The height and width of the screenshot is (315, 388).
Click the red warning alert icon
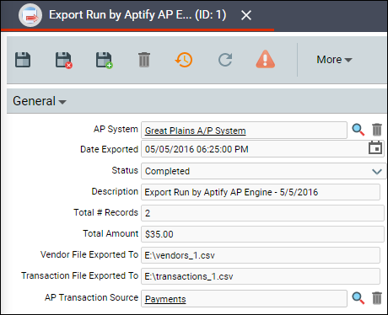point(266,60)
